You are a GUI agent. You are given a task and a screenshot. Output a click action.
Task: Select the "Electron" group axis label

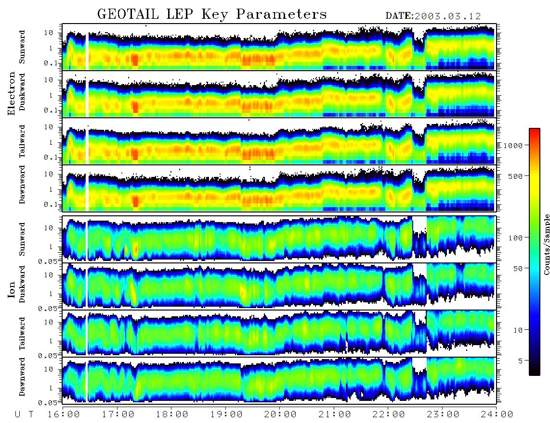[12, 94]
